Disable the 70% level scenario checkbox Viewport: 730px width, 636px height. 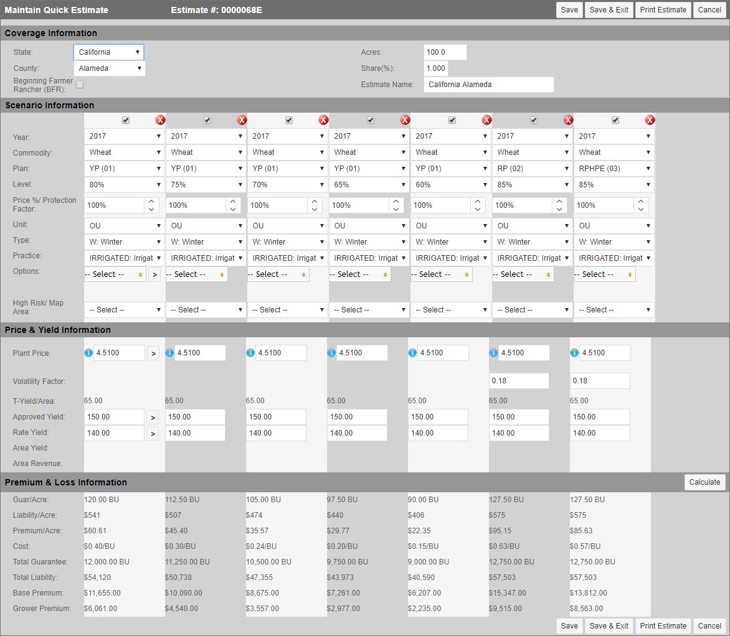click(x=289, y=120)
